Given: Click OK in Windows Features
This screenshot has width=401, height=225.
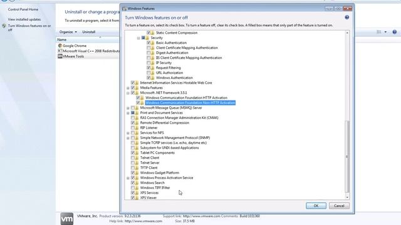Looking at the screenshot, I should 316,206.
